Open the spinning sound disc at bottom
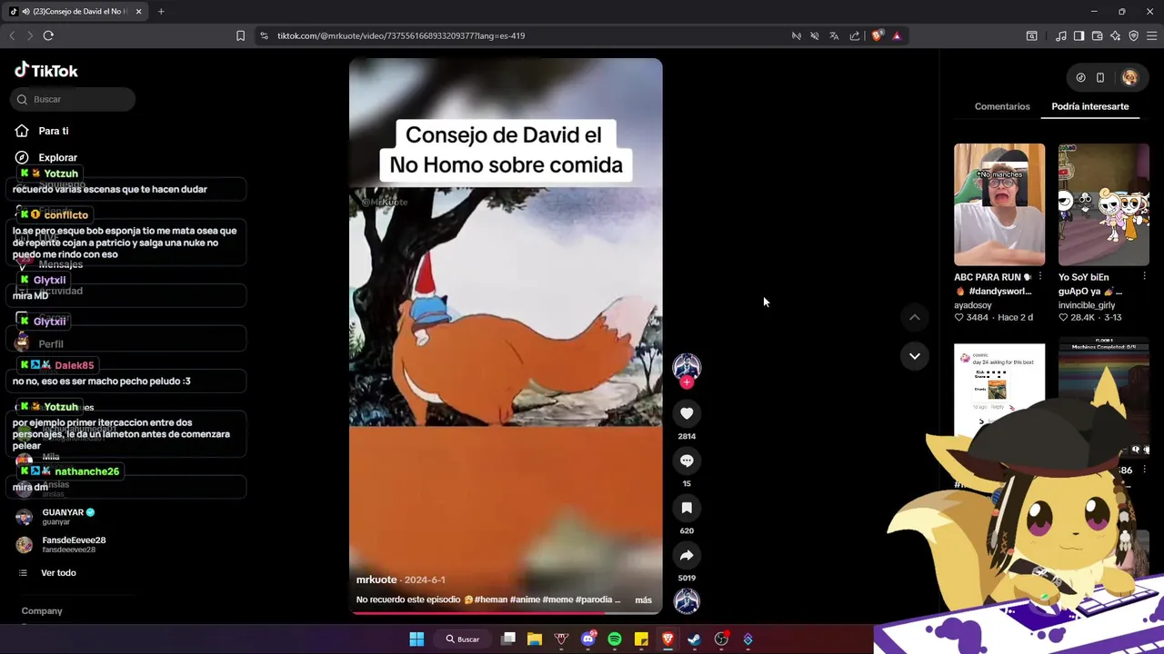Viewport: 1164px width, 654px height. coord(687,600)
